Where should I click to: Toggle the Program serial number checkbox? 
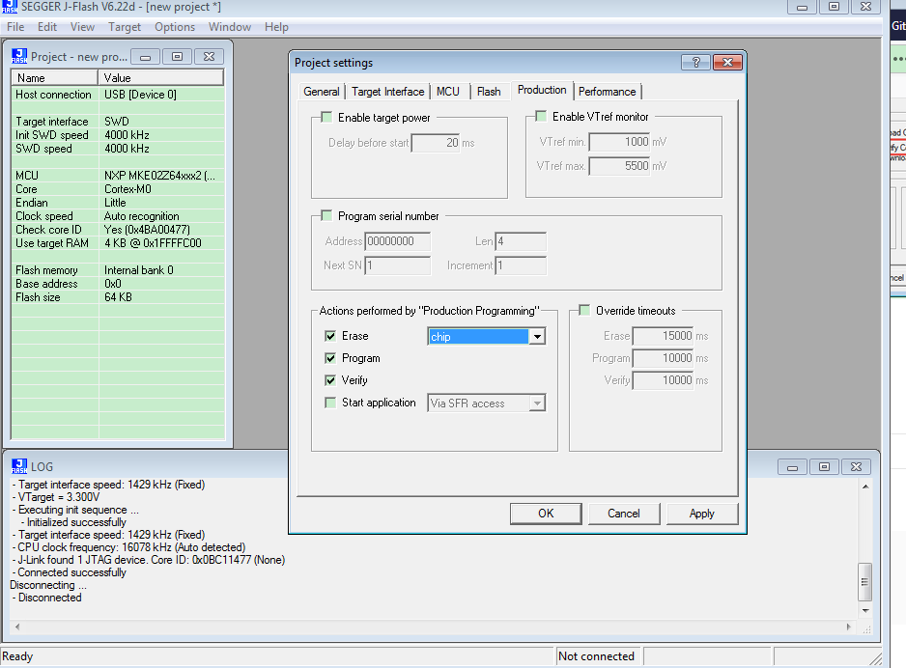[x=326, y=216]
